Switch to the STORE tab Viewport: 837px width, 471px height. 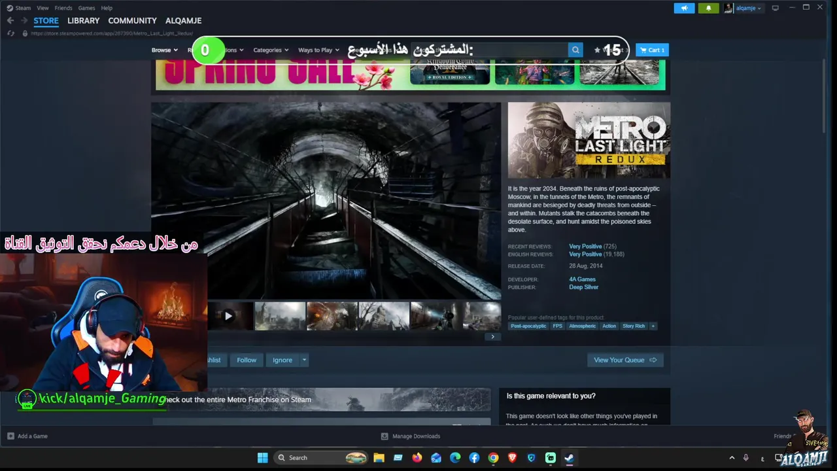46,20
